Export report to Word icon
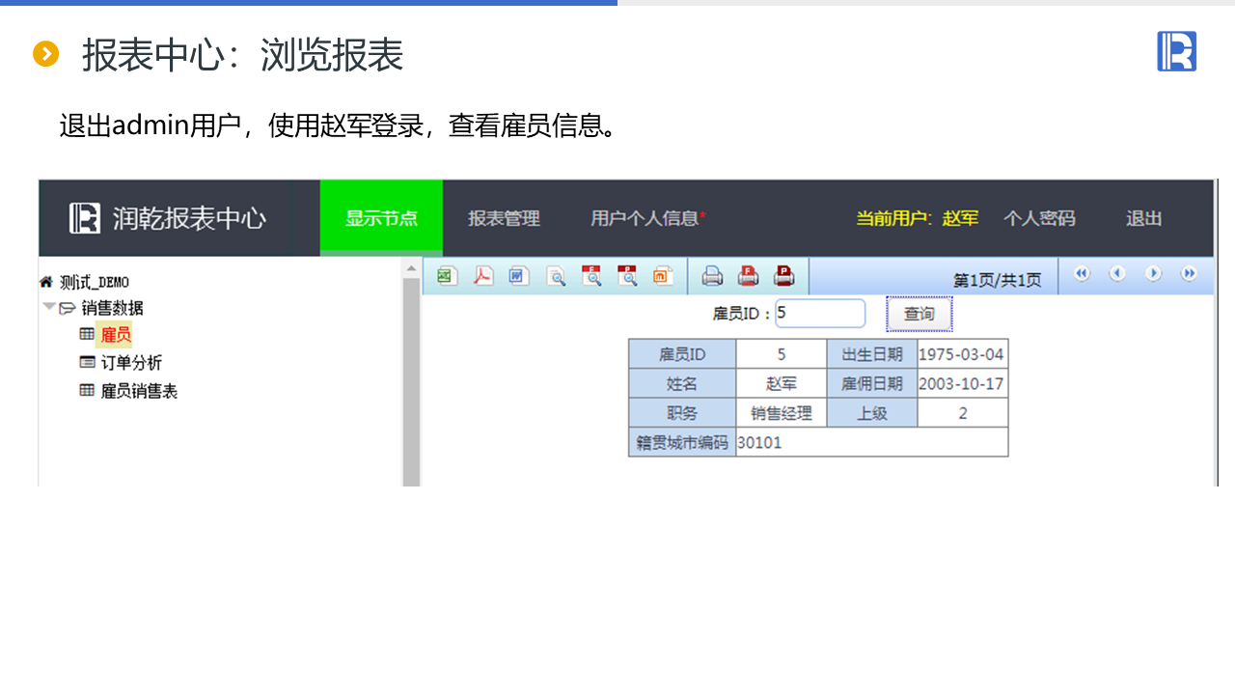Viewport: 1235px width, 695px height. (519, 276)
